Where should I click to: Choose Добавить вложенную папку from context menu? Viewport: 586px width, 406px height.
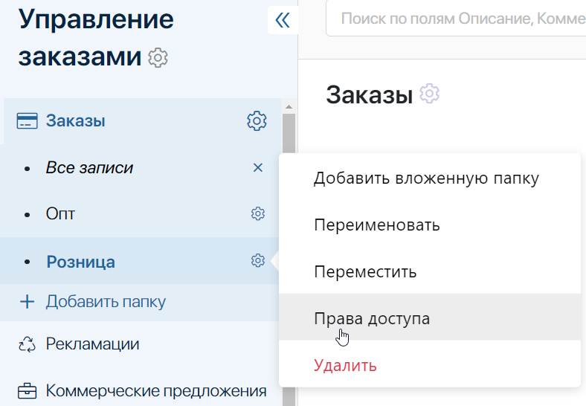click(430, 178)
